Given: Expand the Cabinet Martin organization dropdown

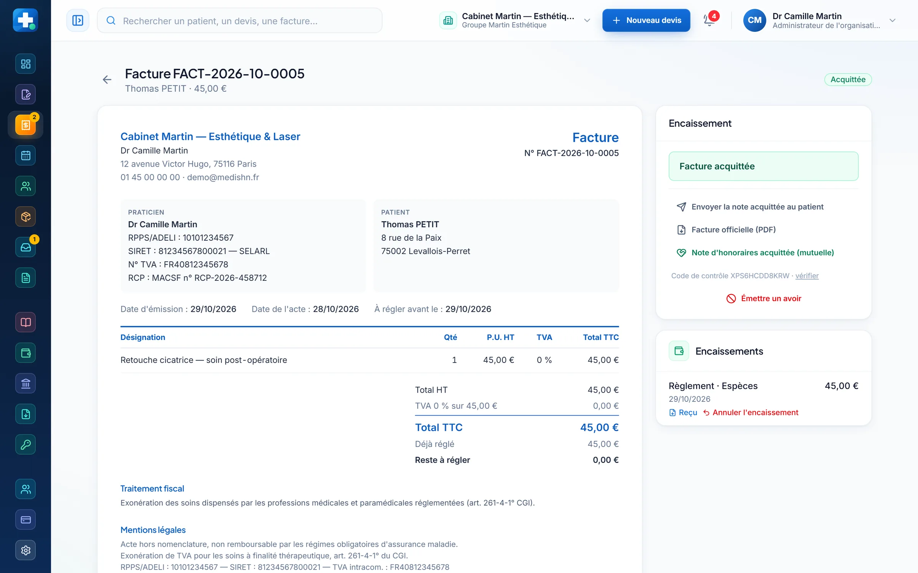Looking at the screenshot, I should 515,20.
